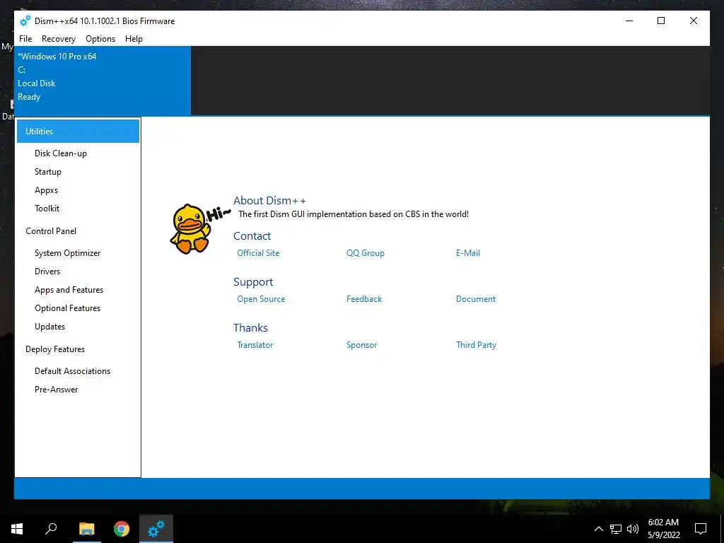Screen dimensions: 724x543
Task: Select the Deploy Features section header
Action: click(x=55, y=349)
